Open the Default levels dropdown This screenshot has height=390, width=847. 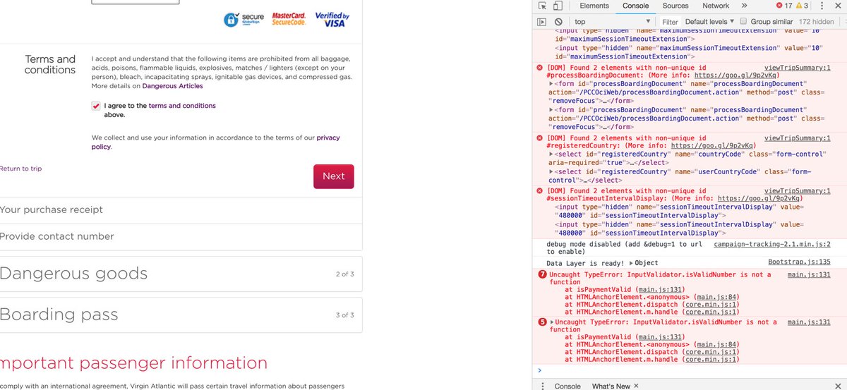point(709,22)
